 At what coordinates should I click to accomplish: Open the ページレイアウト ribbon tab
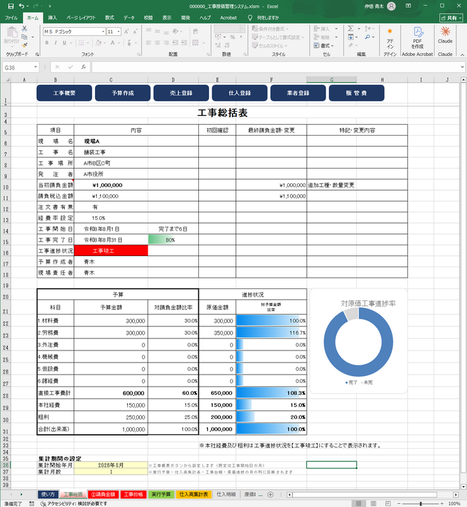[x=81, y=18]
